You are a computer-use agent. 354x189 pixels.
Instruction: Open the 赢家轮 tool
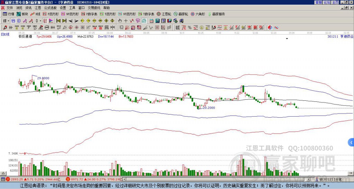[x=181, y=14]
